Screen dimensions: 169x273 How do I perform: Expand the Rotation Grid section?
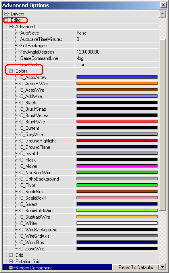(11, 261)
